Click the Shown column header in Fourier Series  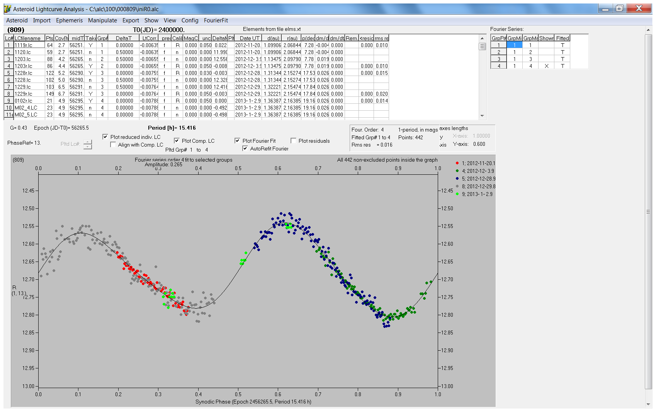(546, 38)
